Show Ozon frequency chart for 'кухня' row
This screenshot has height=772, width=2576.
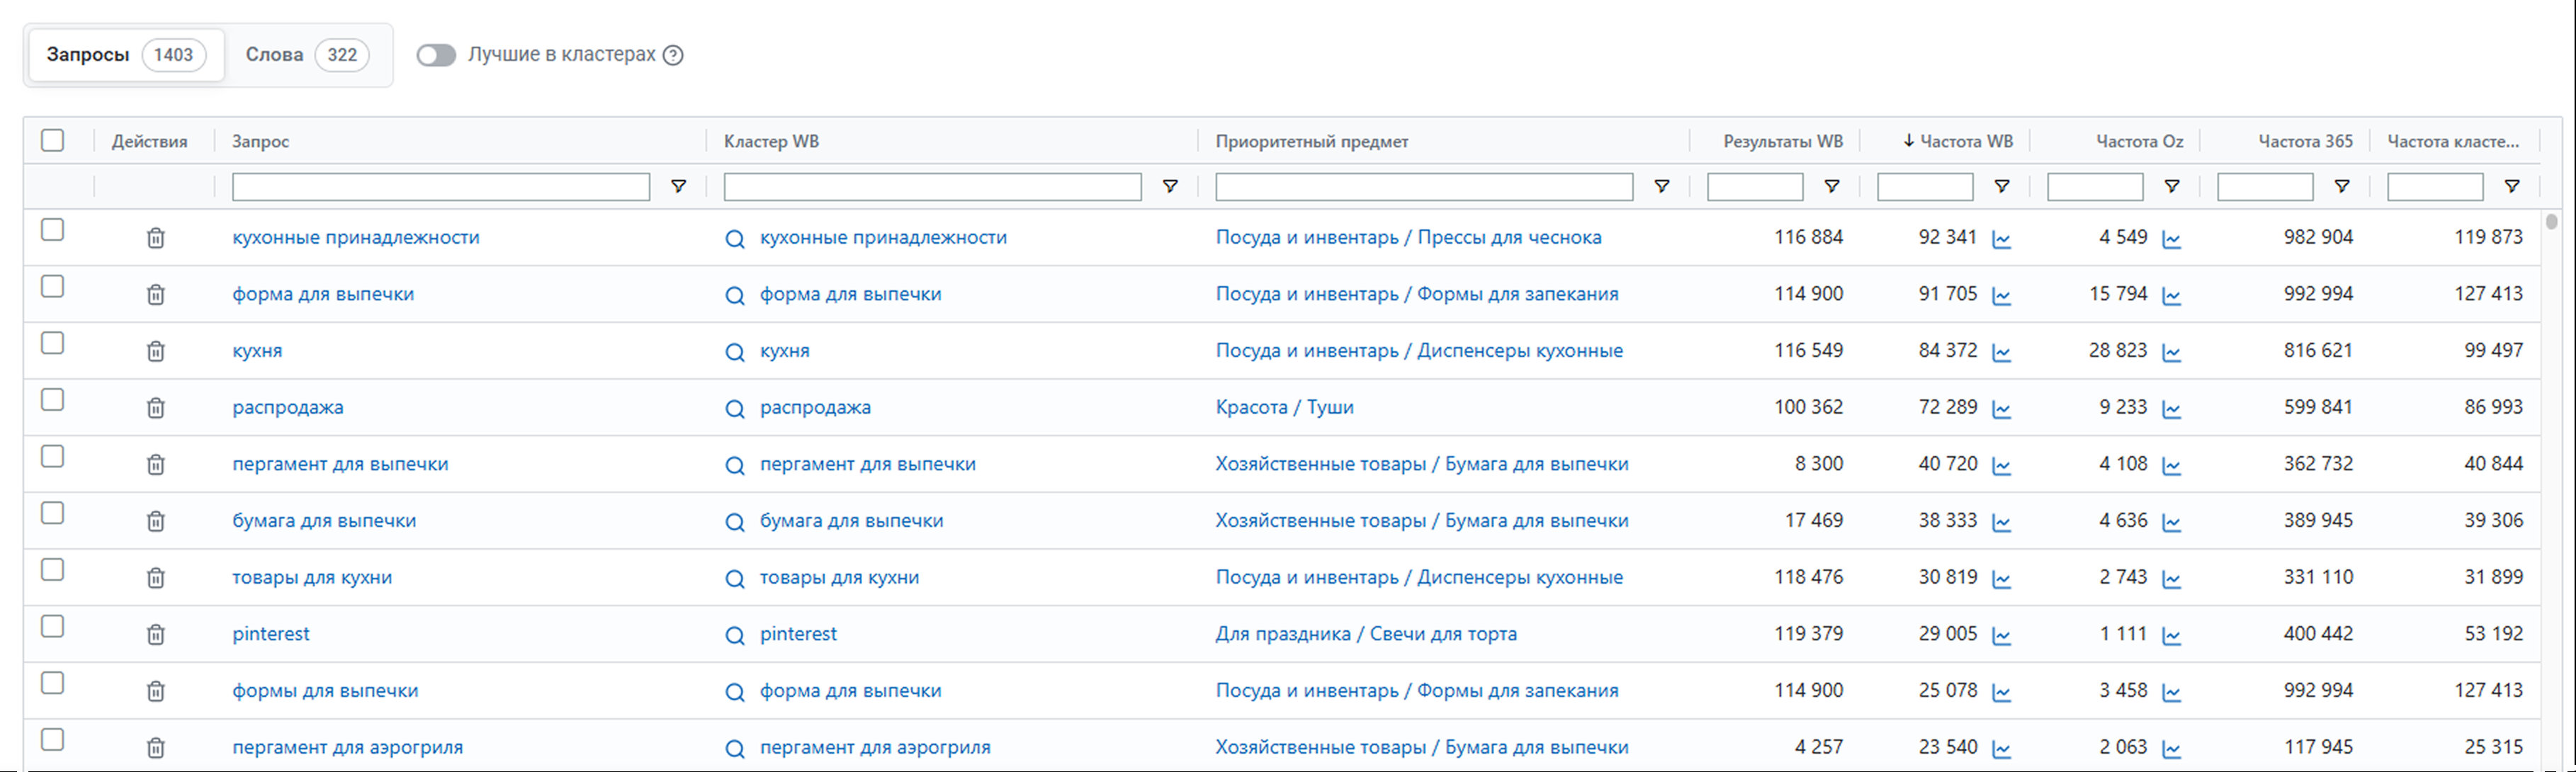(2171, 352)
